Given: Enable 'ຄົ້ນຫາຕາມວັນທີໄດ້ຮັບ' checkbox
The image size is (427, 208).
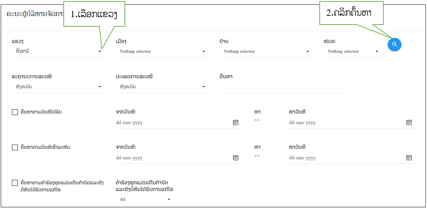Looking at the screenshot, I should click(15, 112).
